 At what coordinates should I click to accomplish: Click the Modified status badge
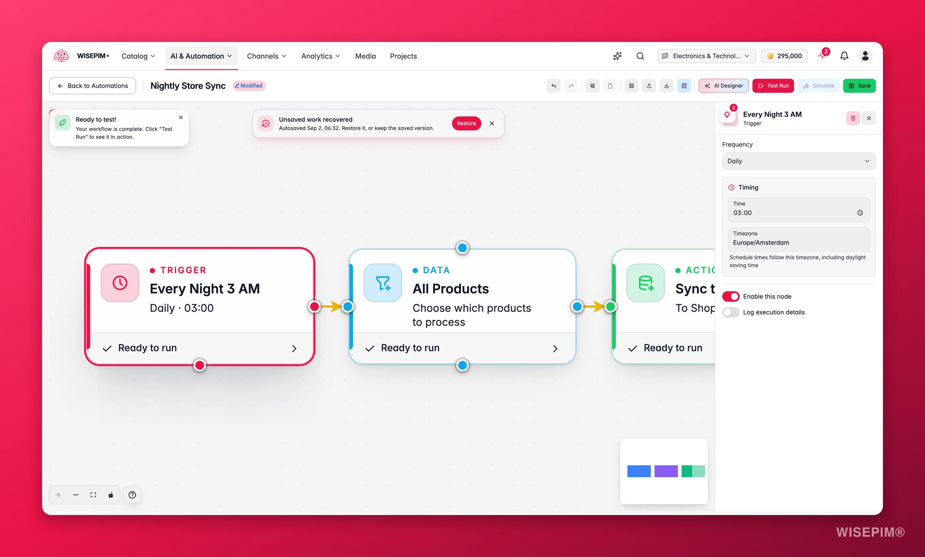(249, 86)
